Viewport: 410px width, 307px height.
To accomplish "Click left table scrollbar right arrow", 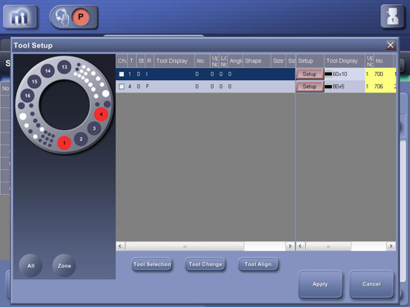I will [x=290, y=246].
